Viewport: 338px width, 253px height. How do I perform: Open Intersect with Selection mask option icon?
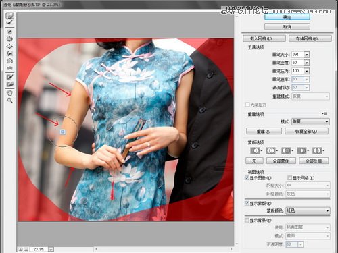pyautogui.click(x=303, y=150)
